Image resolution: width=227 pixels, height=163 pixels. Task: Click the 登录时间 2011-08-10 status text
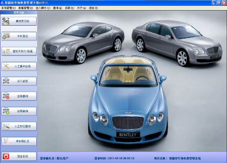point(114,158)
